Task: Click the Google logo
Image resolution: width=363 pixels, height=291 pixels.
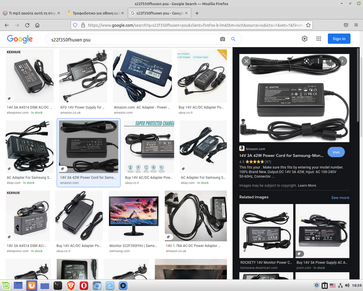Action: (20, 39)
